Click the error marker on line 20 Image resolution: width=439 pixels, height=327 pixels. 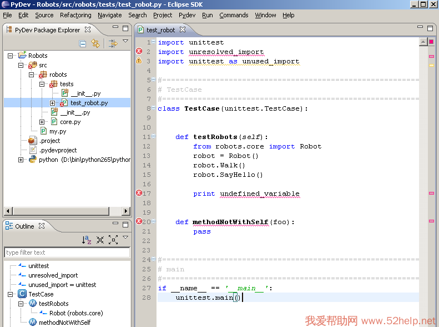click(x=139, y=221)
